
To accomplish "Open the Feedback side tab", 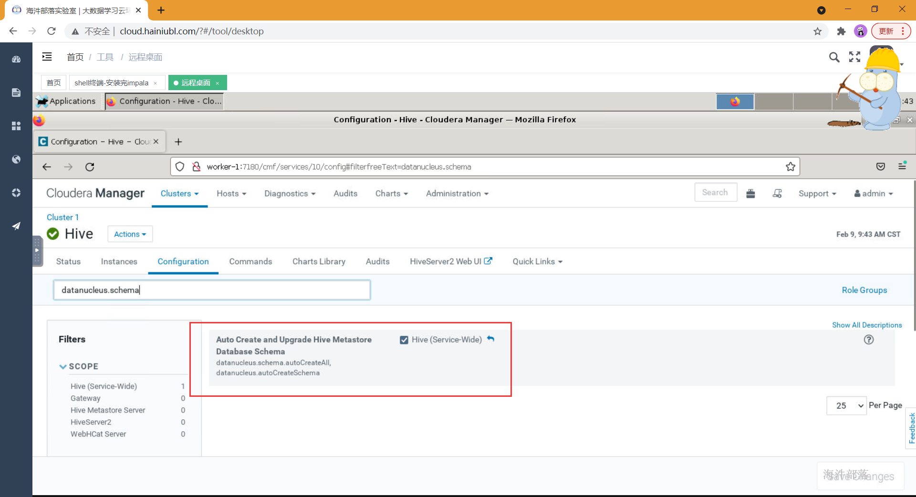I will click(x=911, y=428).
